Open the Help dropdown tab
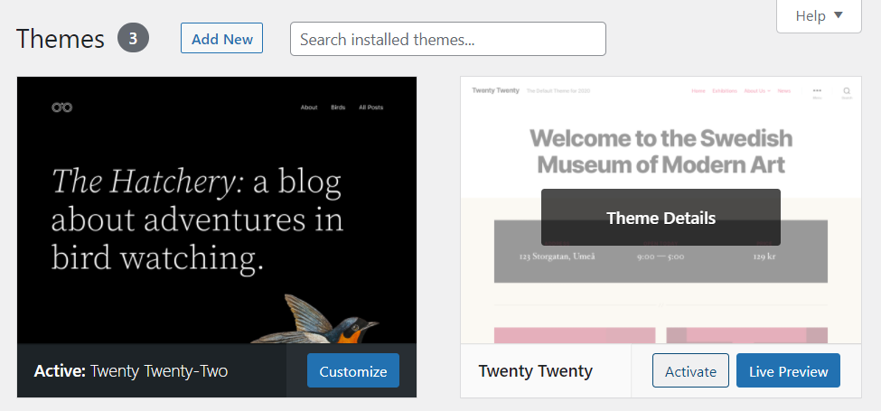This screenshot has width=881, height=411. [x=819, y=16]
